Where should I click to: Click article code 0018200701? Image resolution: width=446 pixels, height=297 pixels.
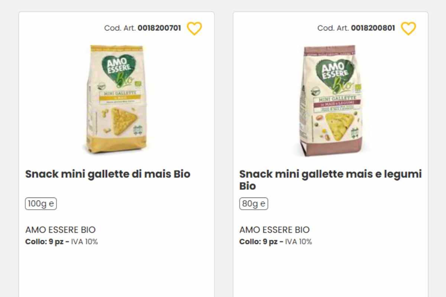point(159,27)
